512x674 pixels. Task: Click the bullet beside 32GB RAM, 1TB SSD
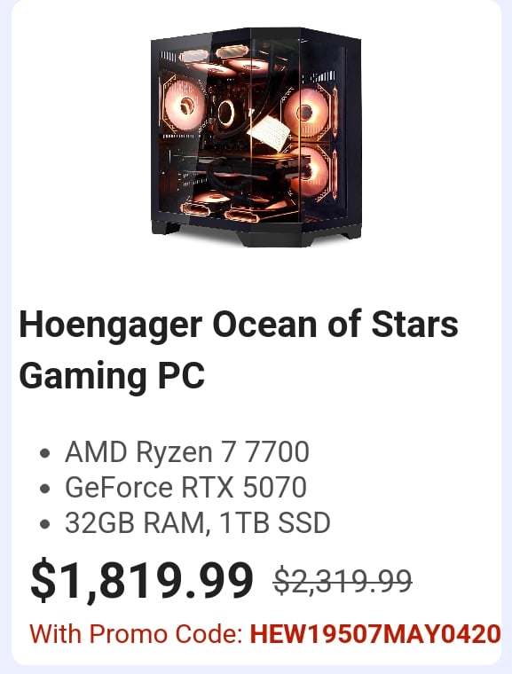point(44,524)
